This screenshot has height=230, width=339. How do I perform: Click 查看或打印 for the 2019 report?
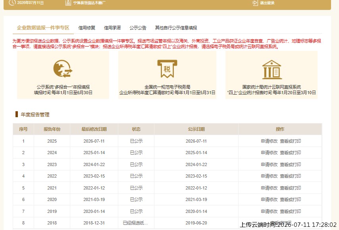[290, 211]
